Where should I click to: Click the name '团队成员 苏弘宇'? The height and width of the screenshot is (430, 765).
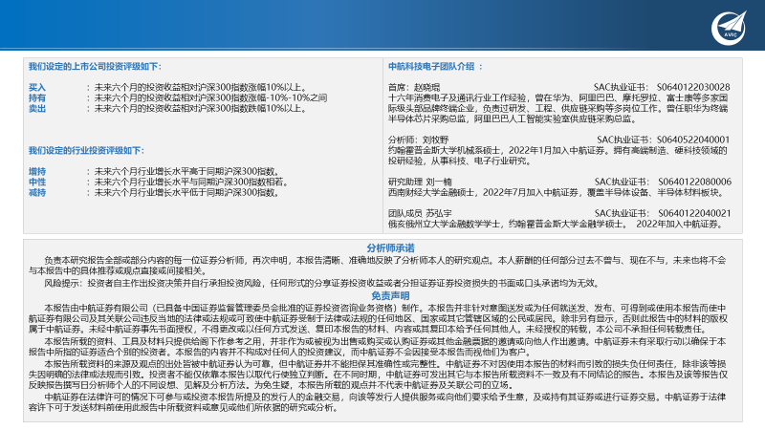[420, 213]
